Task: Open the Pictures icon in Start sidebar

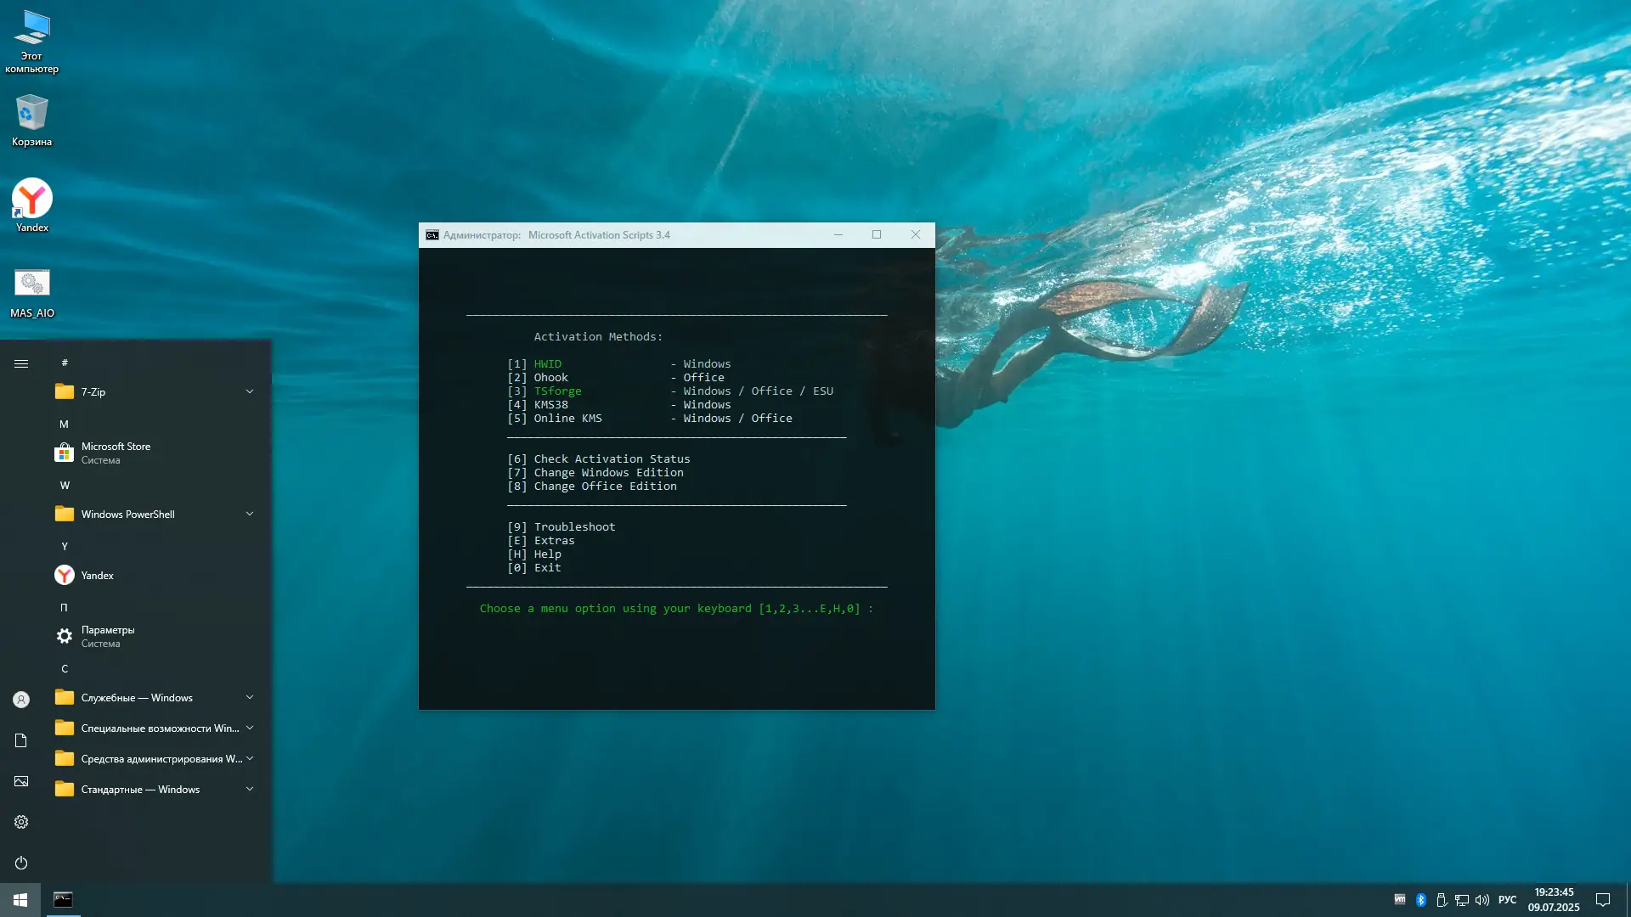Action: (21, 781)
